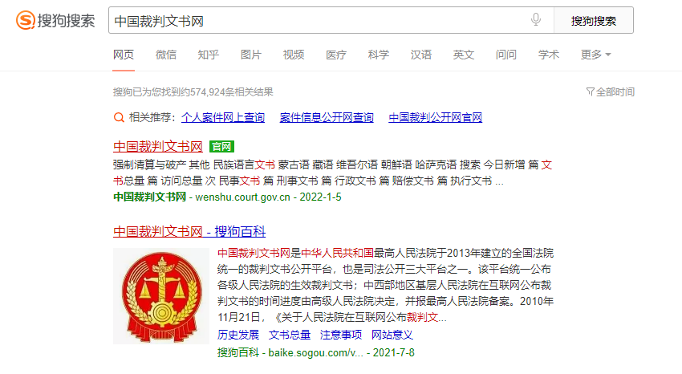Open the 中国裁判文书网 official result title
Viewport: 682px width, 374px height.
tap(158, 147)
